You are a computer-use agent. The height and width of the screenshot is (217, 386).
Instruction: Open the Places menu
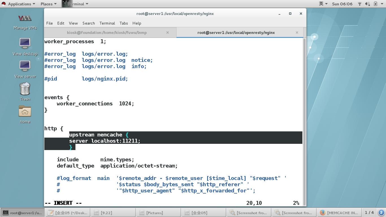point(48,4)
